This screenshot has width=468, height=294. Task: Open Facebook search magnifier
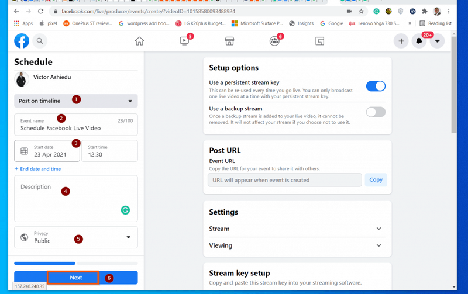(x=40, y=41)
